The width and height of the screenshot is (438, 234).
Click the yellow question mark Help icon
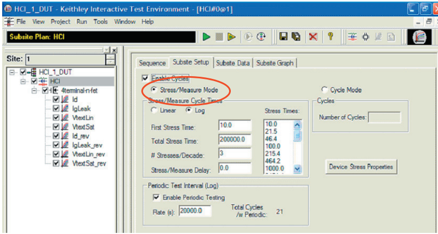pos(330,37)
